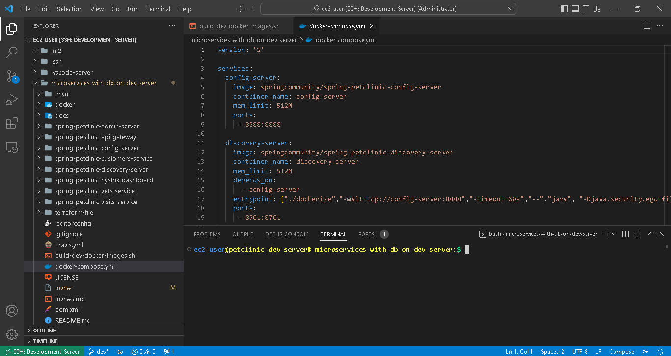The image size is (671, 356).
Task: Open the Terminal menu
Action: pos(158,9)
